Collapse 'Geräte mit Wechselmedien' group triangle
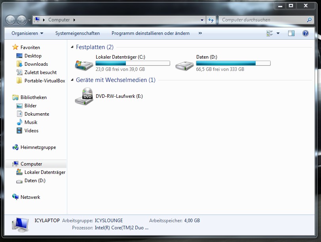 72,80
